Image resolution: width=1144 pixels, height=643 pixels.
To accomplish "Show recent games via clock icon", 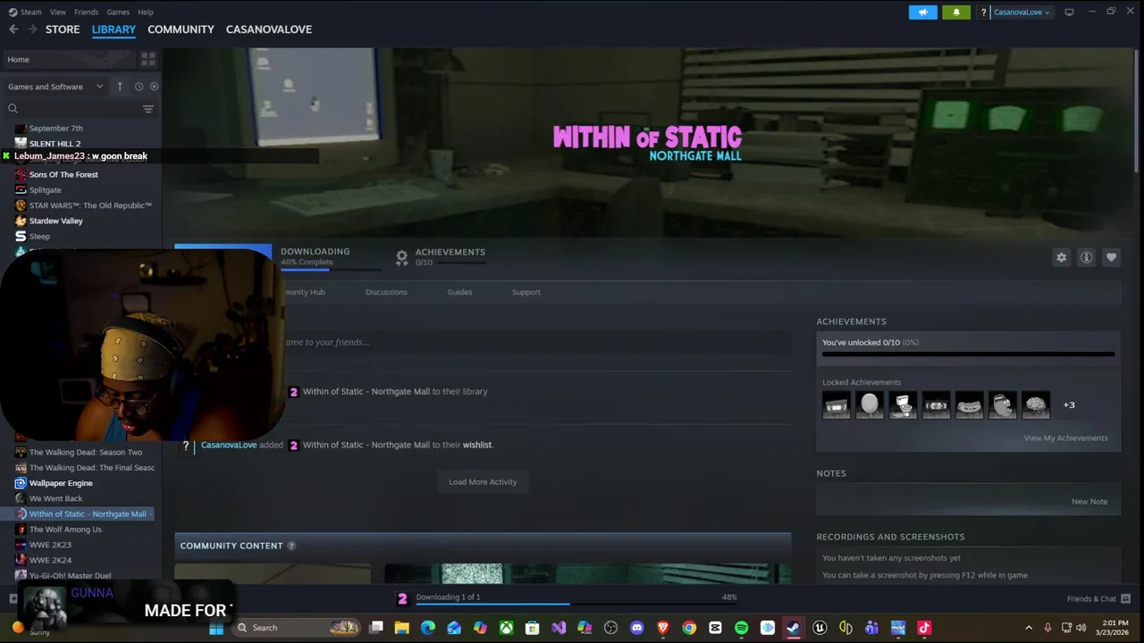I will 139,87.
